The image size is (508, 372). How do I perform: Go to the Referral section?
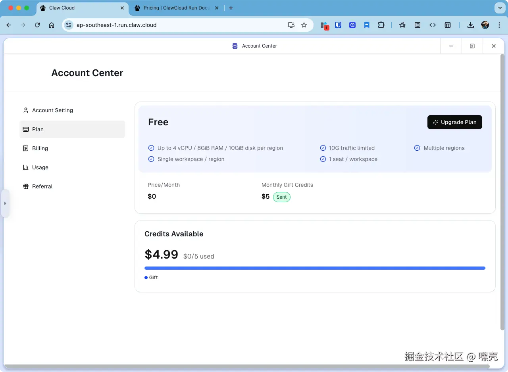coord(72,186)
